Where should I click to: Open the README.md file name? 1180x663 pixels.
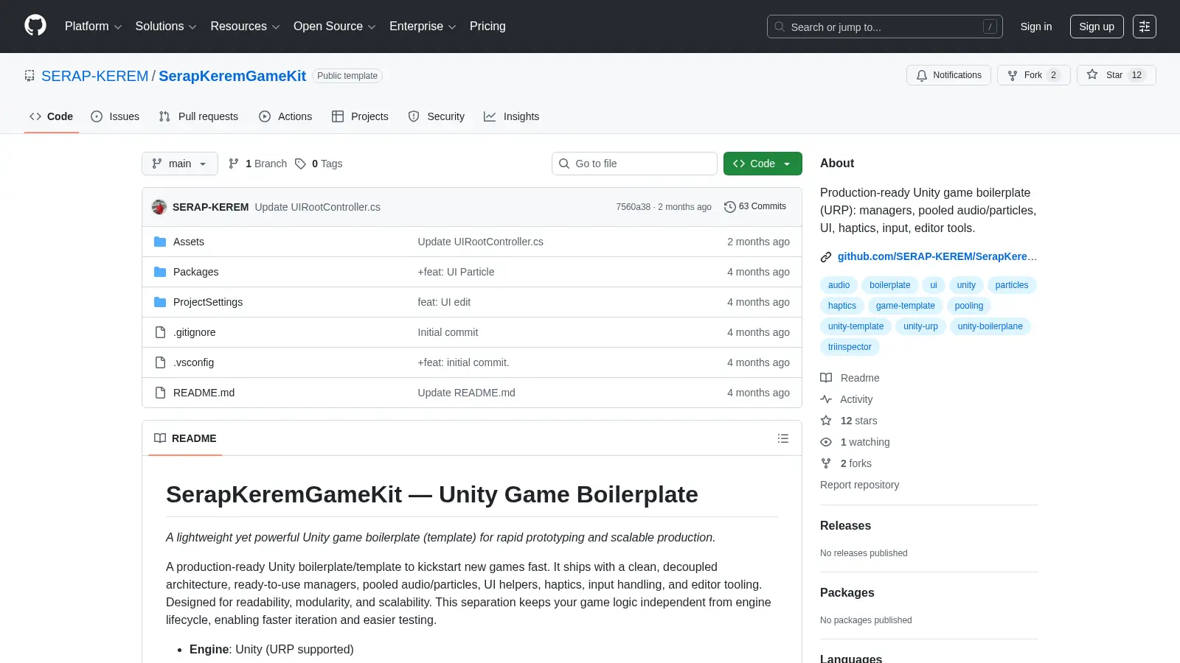tap(204, 393)
